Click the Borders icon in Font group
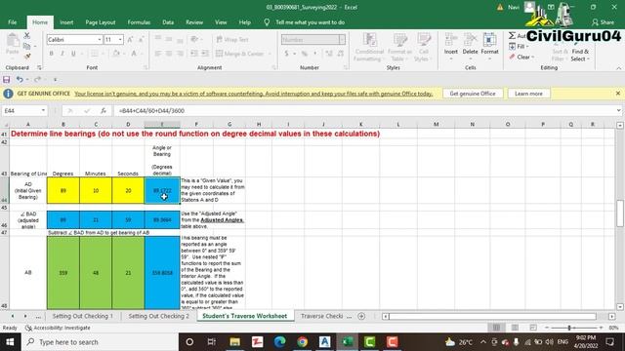 point(95,54)
